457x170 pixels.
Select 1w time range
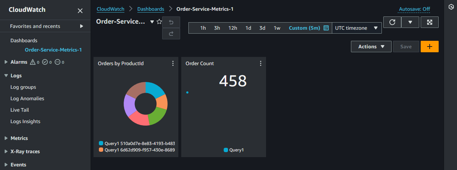[277, 28]
